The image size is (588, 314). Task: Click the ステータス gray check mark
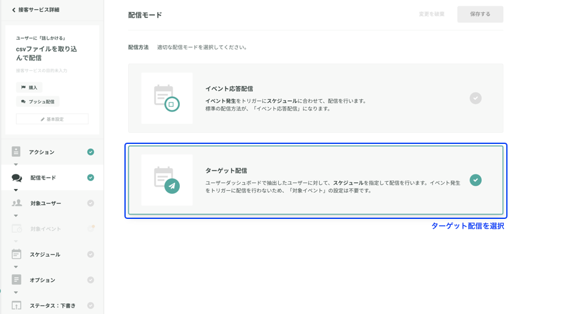90,305
